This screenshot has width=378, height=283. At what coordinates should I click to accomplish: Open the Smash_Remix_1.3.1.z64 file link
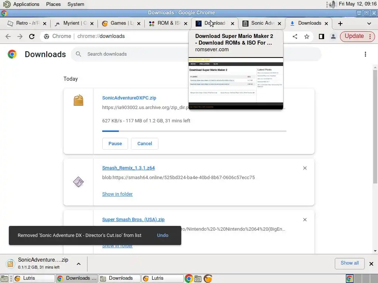[128, 168]
